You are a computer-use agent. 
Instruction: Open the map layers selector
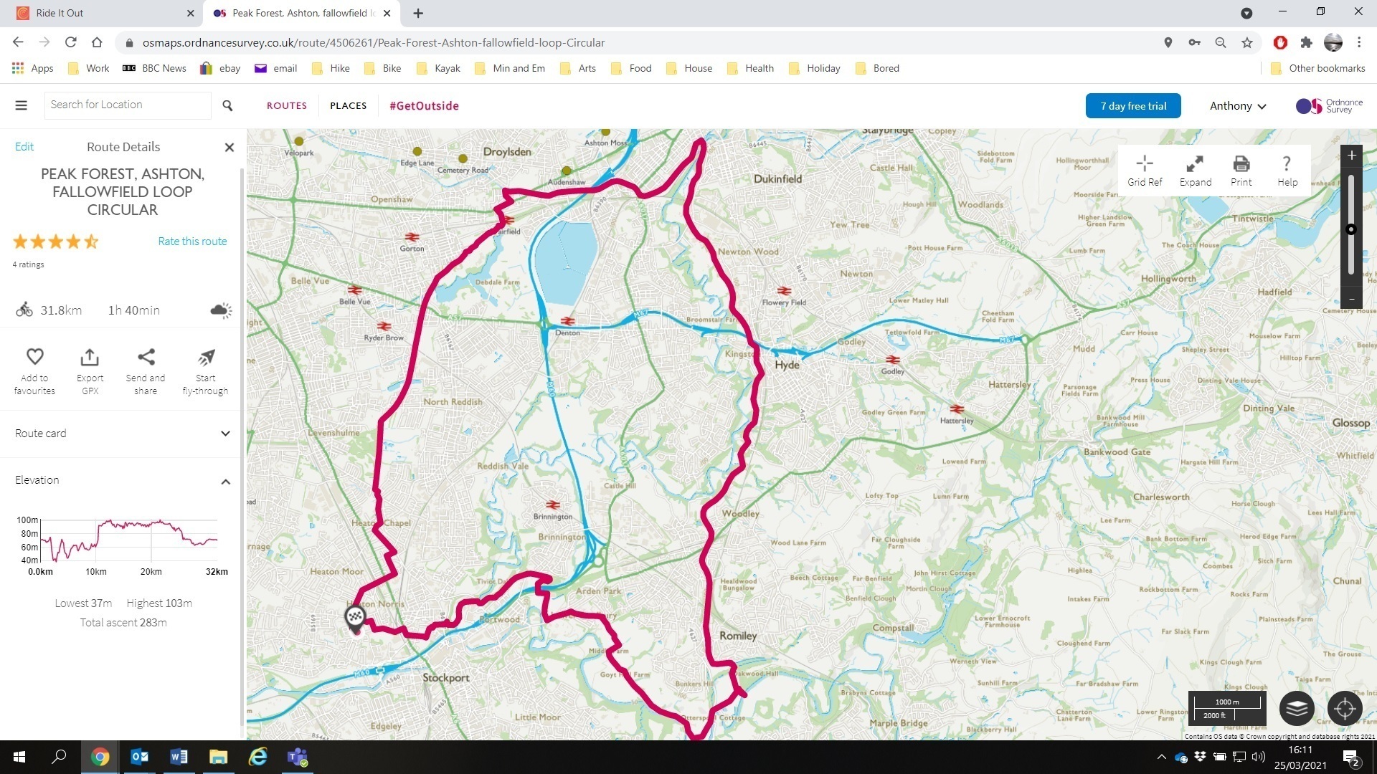point(1297,709)
